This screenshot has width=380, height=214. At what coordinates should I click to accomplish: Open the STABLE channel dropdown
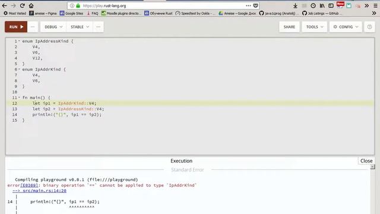[x=80, y=27]
